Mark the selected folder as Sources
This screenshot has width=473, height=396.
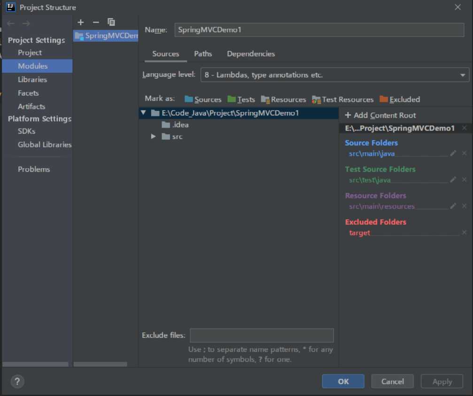pos(203,99)
